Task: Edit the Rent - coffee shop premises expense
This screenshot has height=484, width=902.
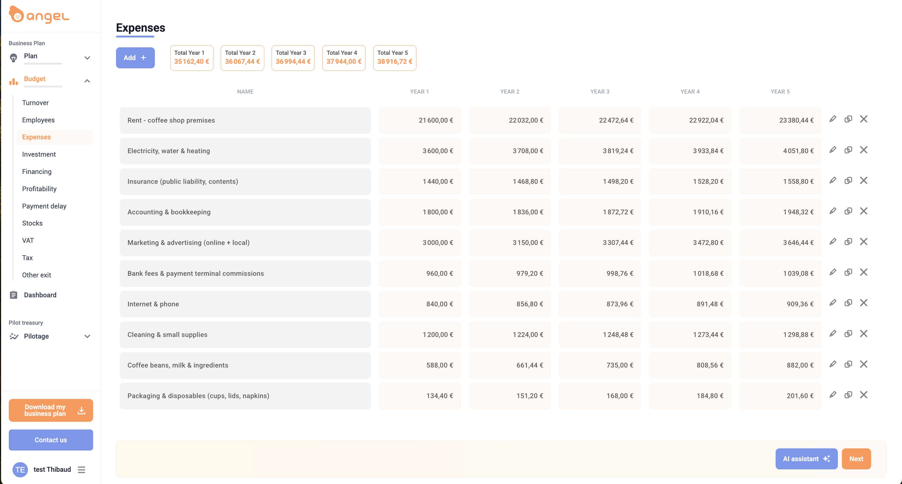Action: [833, 119]
